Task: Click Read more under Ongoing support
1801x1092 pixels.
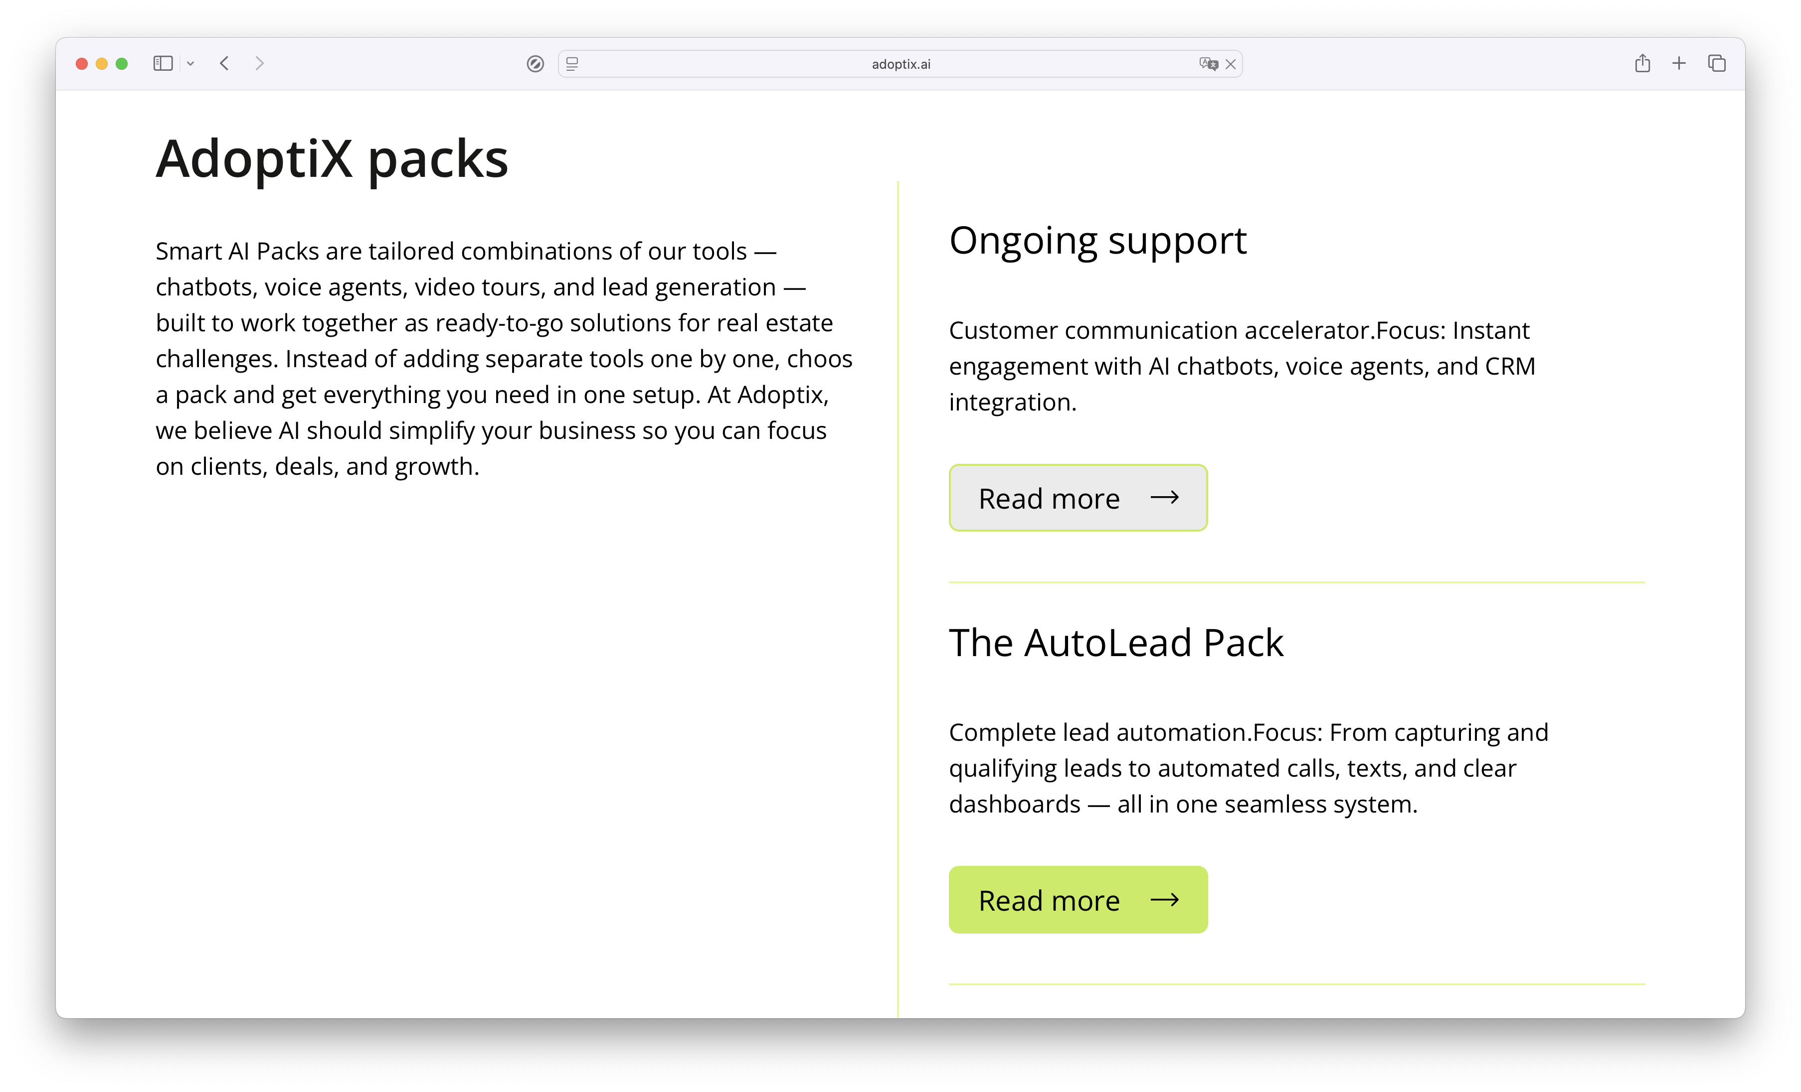Action: 1078,498
